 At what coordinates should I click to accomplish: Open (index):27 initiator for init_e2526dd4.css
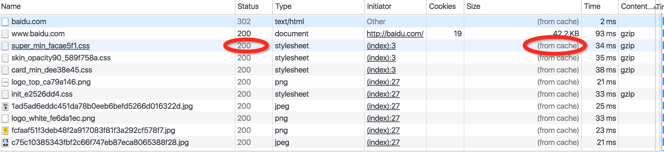[x=383, y=94]
